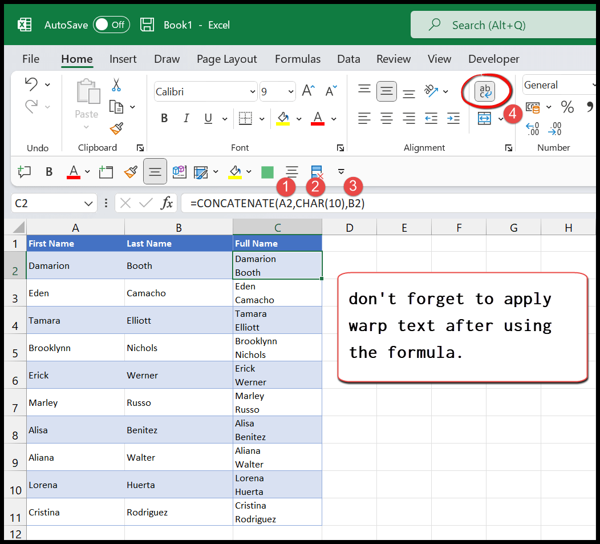Screen dimensions: 600x544
Task: Click the Undo arrow icon
Action: [x=31, y=84]
